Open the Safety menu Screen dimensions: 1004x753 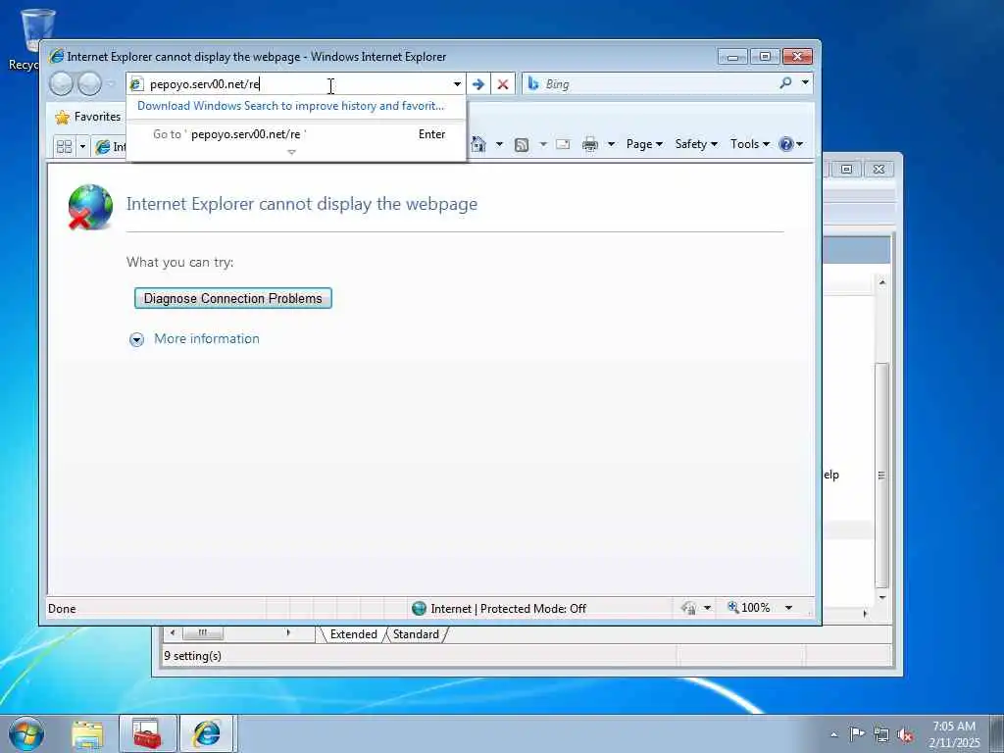696,144
